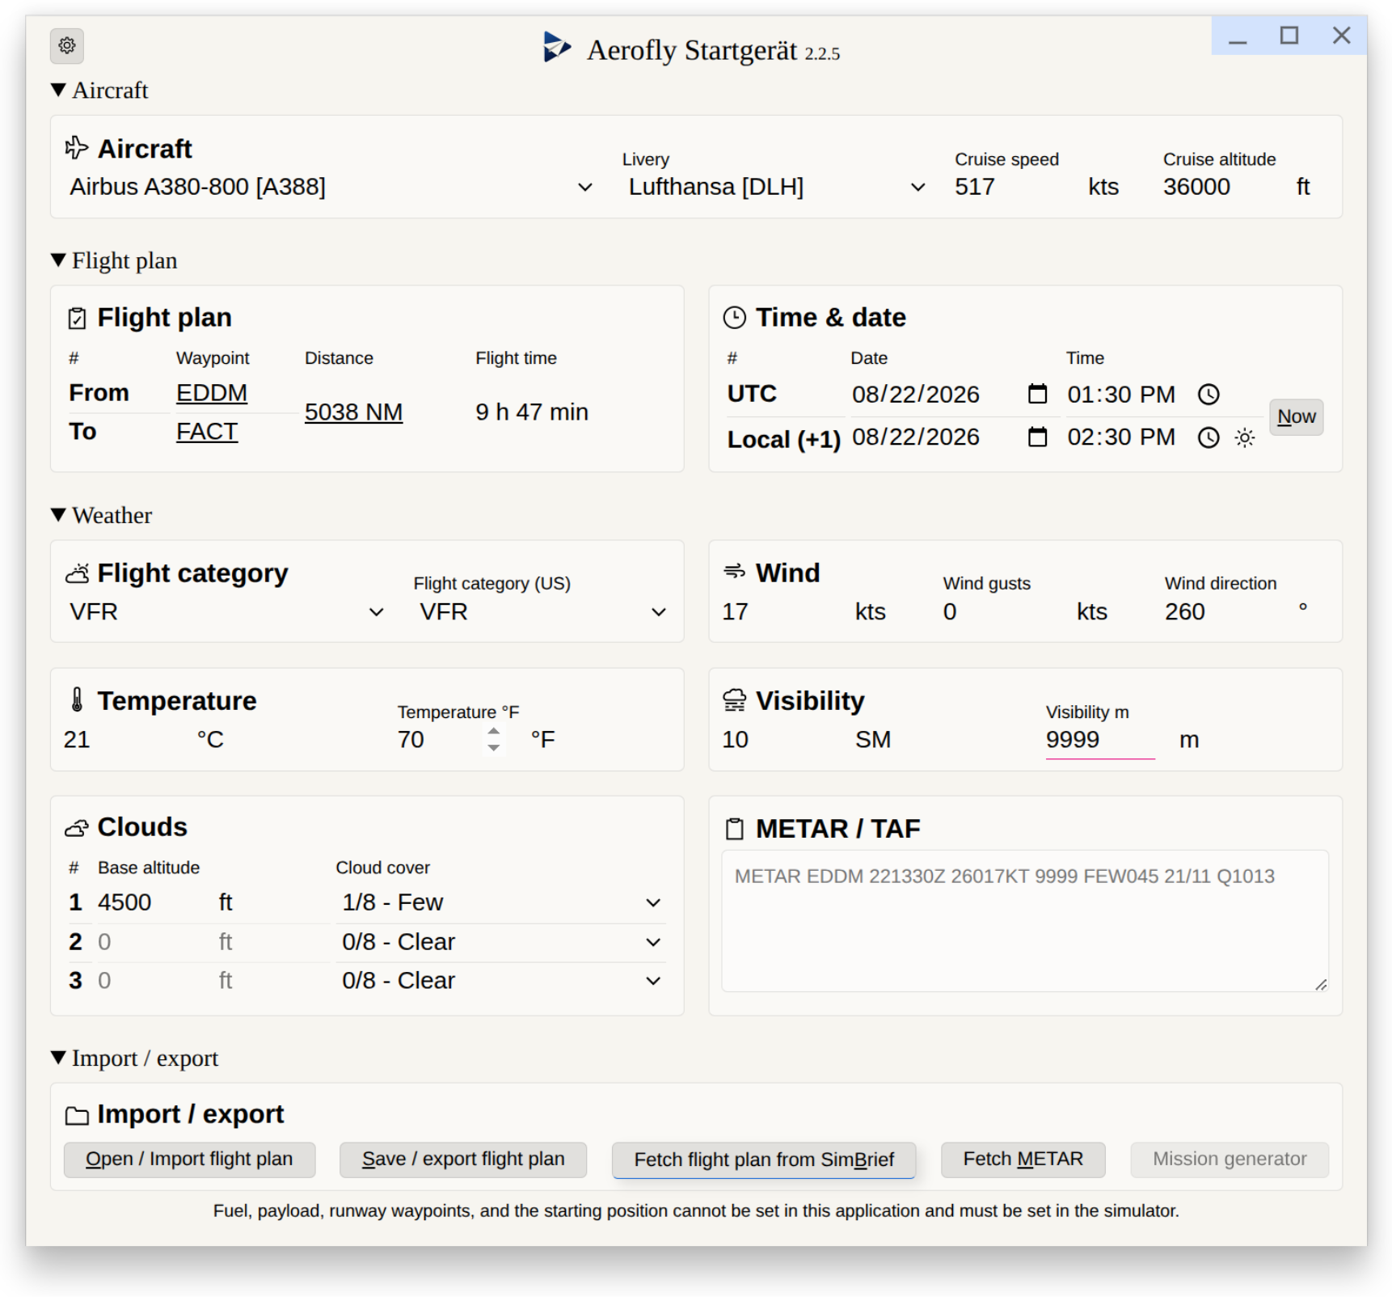Click the Aerofly Startgerät logo icon
Image resolution: width=1392 pixels, height=1297 pixels.
[x=556, y=48]
